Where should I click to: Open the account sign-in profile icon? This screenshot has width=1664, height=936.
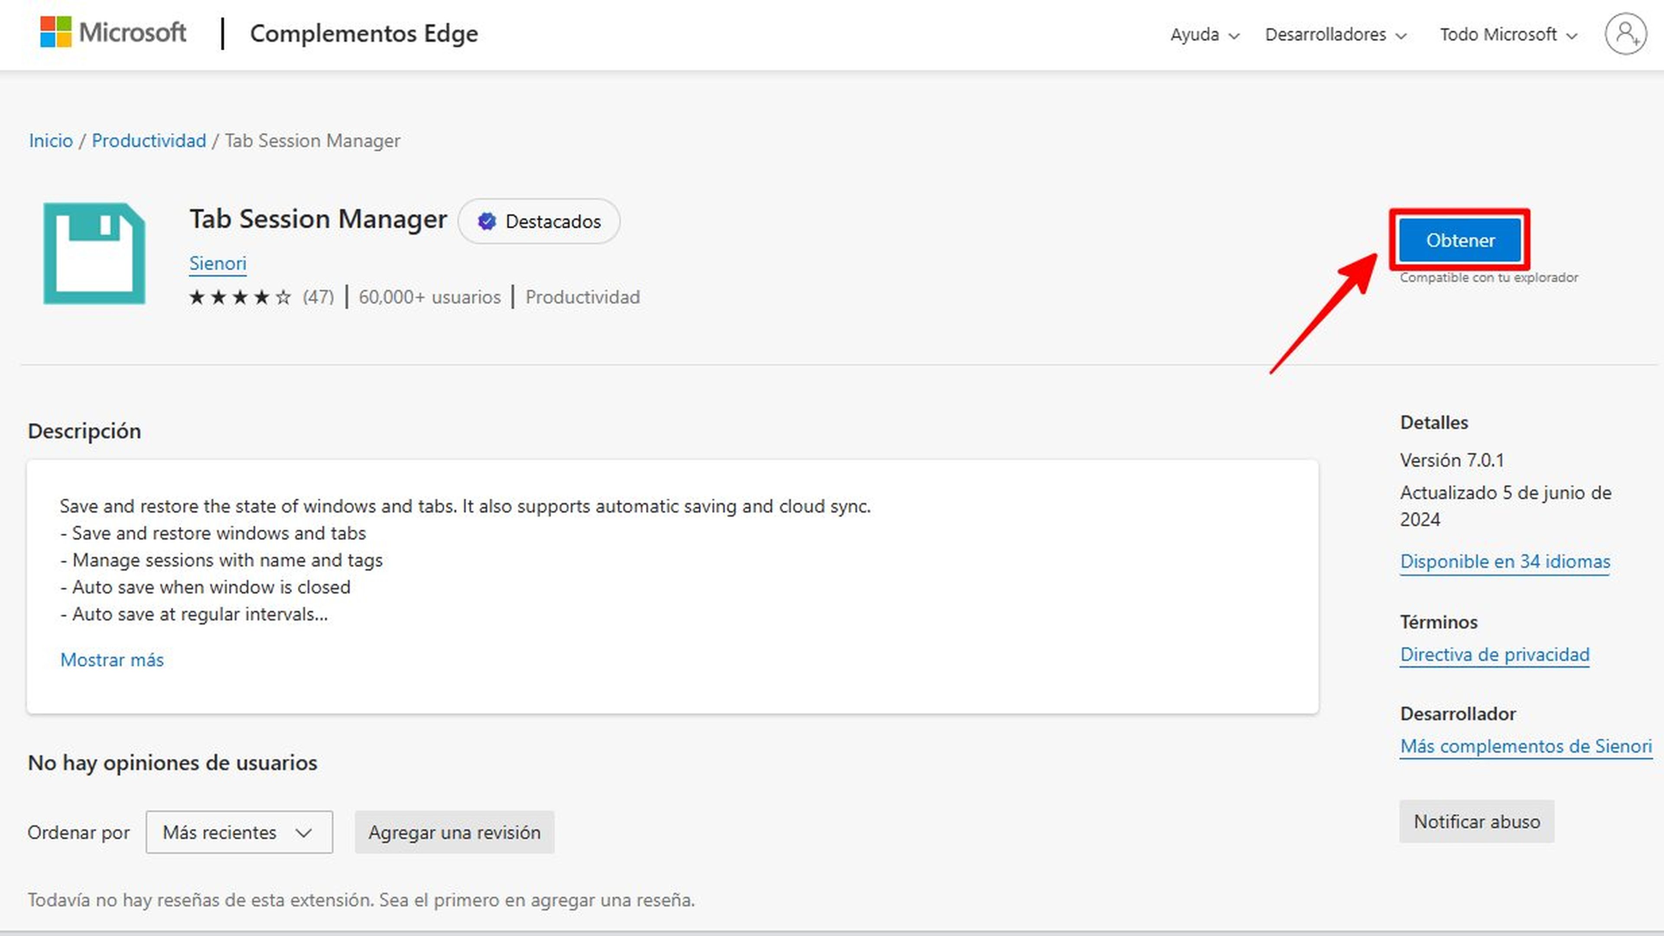[x=1625, y=34]
